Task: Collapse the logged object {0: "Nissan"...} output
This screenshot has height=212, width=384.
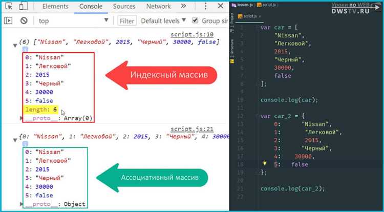Action: point(15,140)
